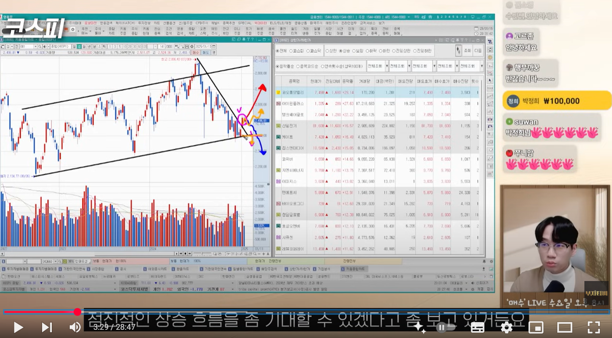Click the stock search magnifier icon
The width and height of the screenshot is (612, 338).
(40, 46)
